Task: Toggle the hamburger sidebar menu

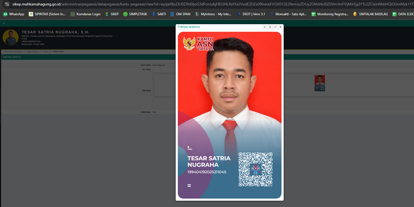Action: 4,23
